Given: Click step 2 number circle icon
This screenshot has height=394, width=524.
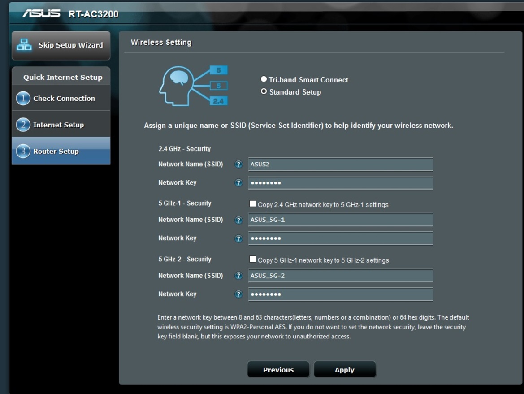Looking at the screenshot, I should click(x=23, y=125).
